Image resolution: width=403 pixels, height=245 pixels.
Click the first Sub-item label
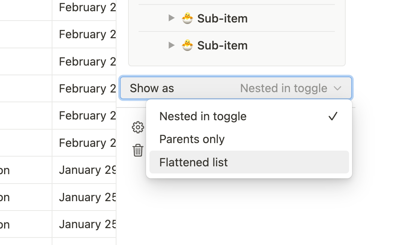pos(222,18)
